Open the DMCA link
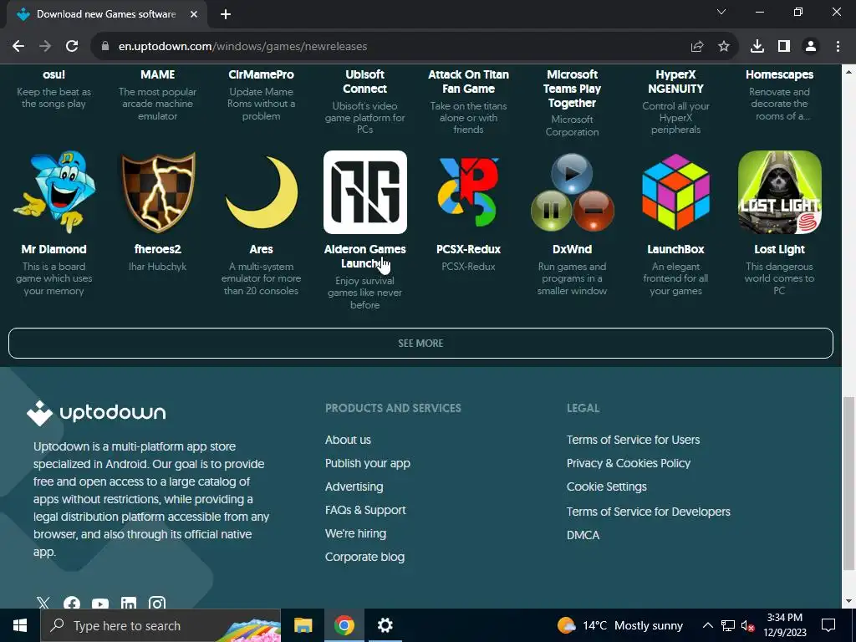856x642 pixels. 583,536
